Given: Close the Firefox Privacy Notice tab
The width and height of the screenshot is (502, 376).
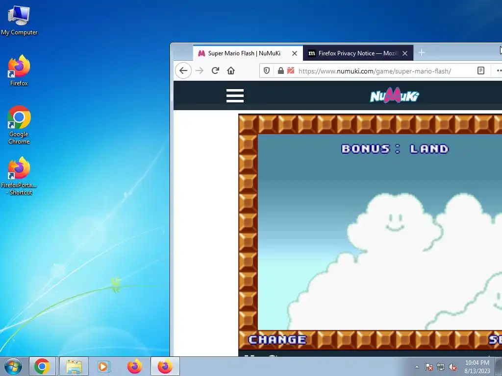Looking at the screenshot, I should (405, 53).
